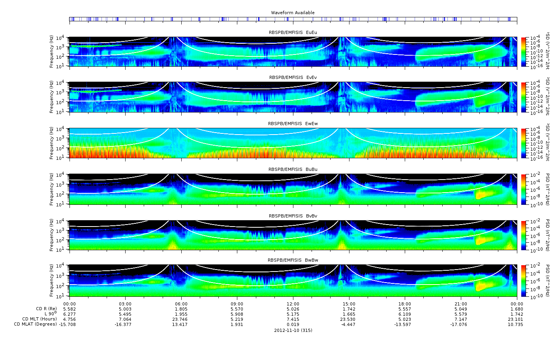Click the EuEu spectrogram color scale bar
This screenshot has width=556, height=339.
tap(523, 52)
